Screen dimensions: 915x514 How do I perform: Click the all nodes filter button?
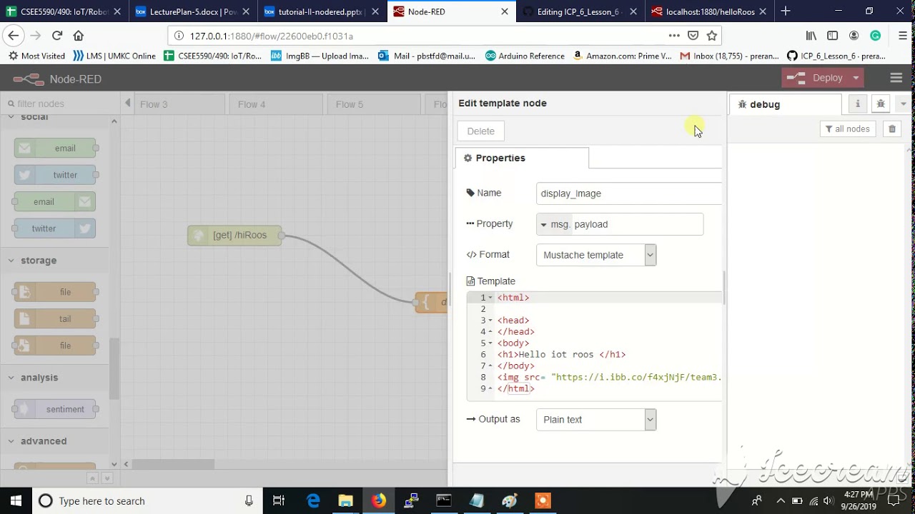tap(848, 129)
